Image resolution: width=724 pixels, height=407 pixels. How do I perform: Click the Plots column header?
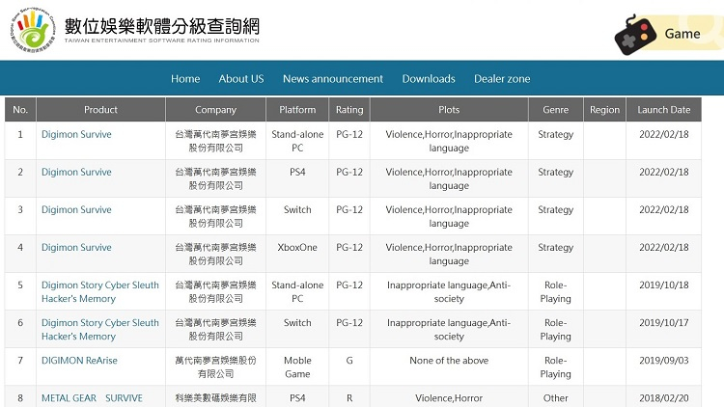click(x=449, y=109)
